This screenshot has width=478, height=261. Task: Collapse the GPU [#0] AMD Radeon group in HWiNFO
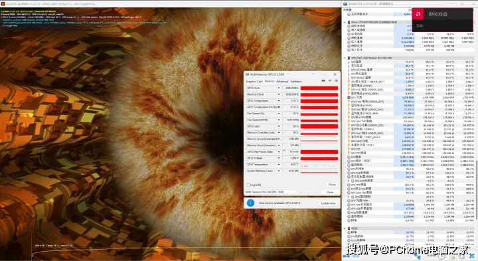(345, 58)
